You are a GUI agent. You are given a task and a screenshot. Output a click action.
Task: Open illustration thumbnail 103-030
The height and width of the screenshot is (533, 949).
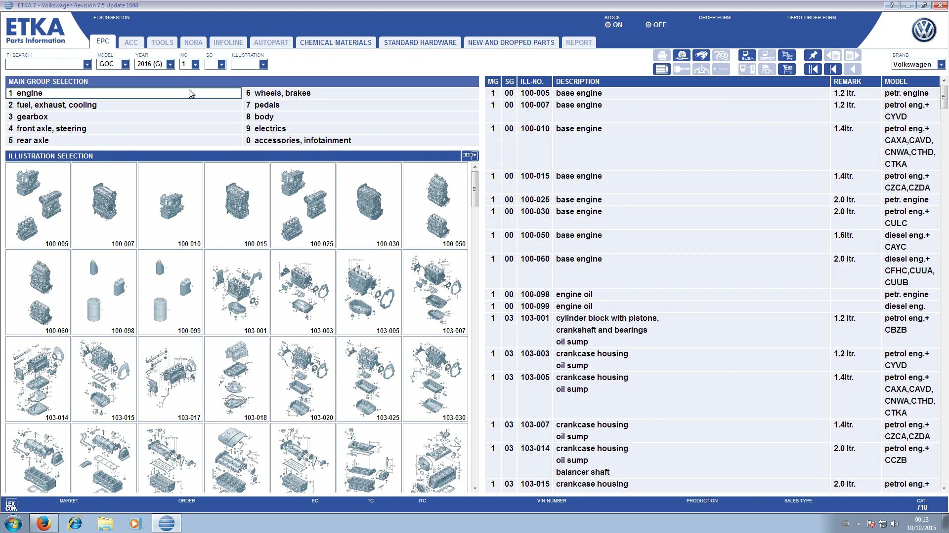(435, 379)
